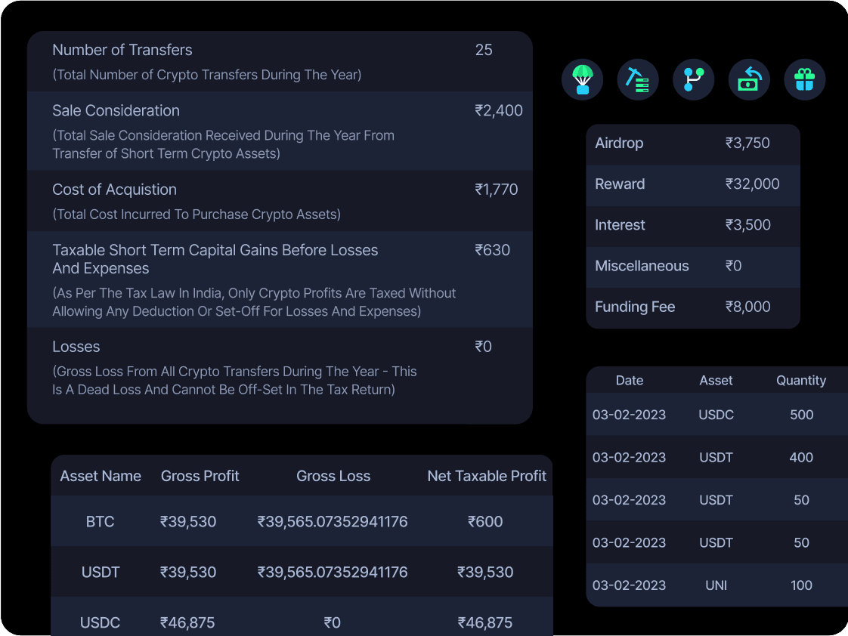This screenshot has height=636, width=848.
Task: Open the Funding Fee row
Action: coord(692,307)
